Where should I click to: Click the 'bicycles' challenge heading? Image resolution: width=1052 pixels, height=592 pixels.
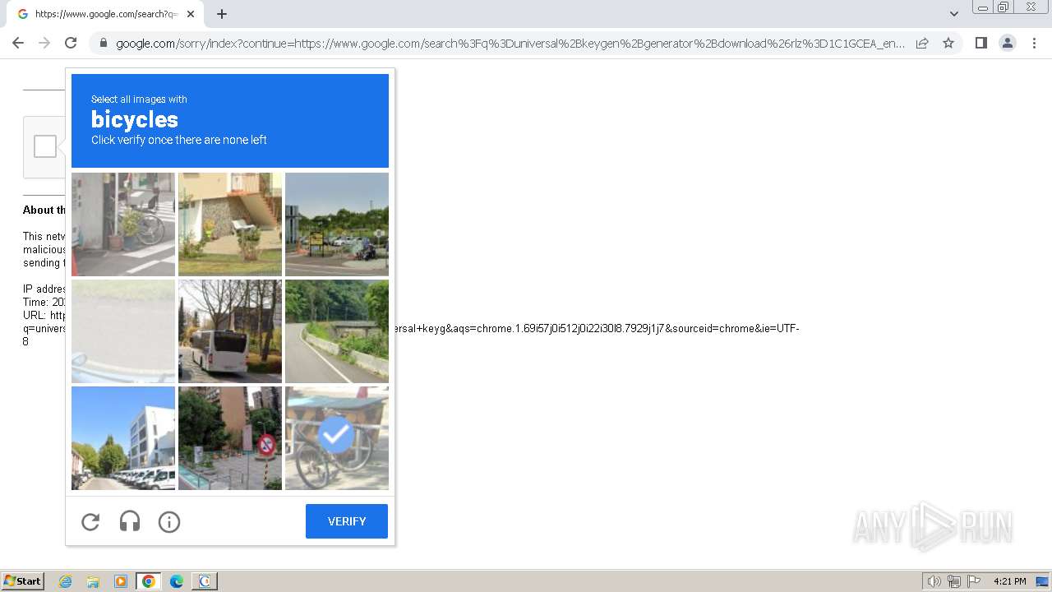135,119
